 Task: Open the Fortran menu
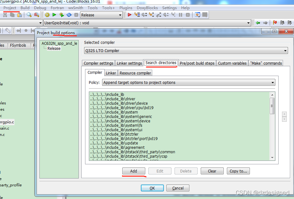(57, 8)
